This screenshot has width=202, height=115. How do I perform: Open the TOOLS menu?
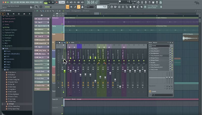click(x=37, y=2)
